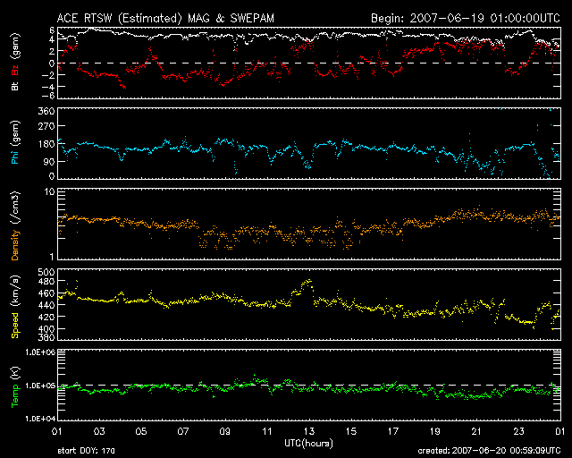Click the '1.0E+06' tick on the Temp axis

40,352
